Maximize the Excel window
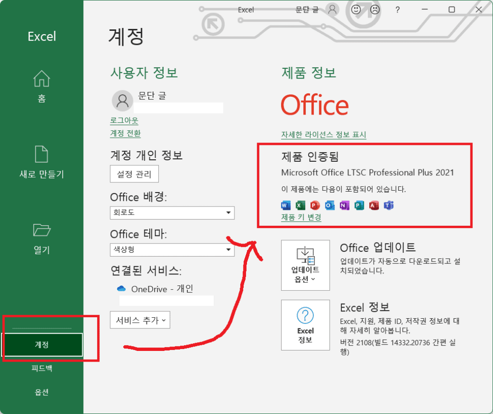The width and height of the screenshot is (493, 414). [452, 10]
